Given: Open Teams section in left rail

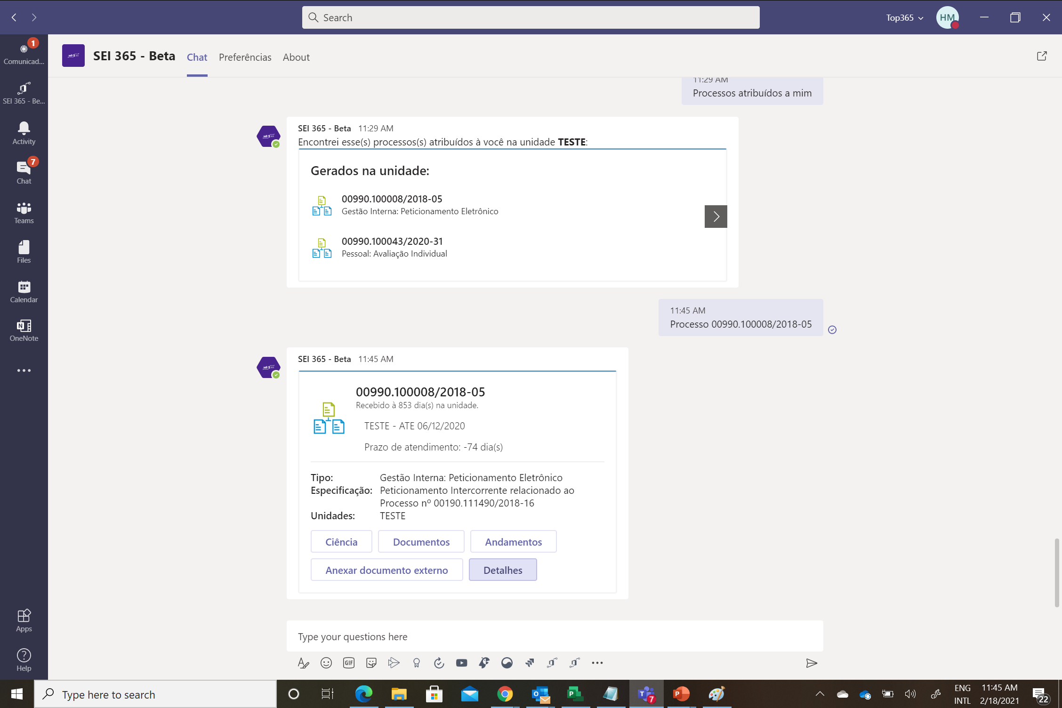Looking at the screenshot, I should [24, 212].
